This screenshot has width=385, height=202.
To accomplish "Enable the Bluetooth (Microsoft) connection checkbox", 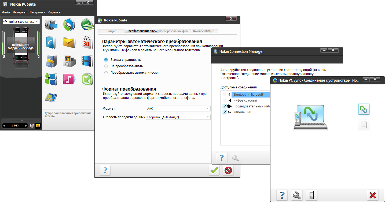I will (x=224, y=95).
